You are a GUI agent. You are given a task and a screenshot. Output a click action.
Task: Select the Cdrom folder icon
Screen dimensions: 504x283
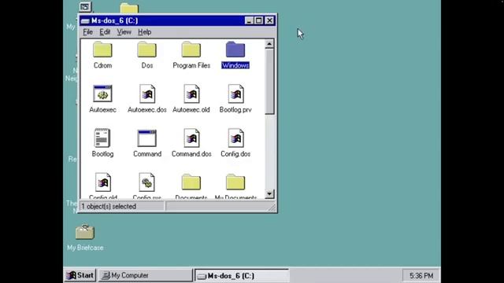(102, 50)
